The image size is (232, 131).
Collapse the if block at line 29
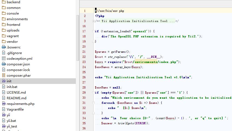93,93
